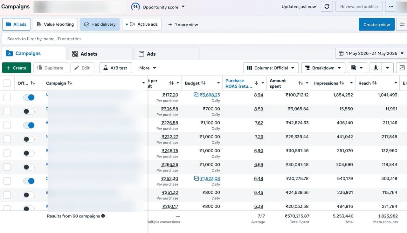407x233 pixels.
Task: Turn on the campaign spending ₹3,065.84
Action: (x=29, y=111)
